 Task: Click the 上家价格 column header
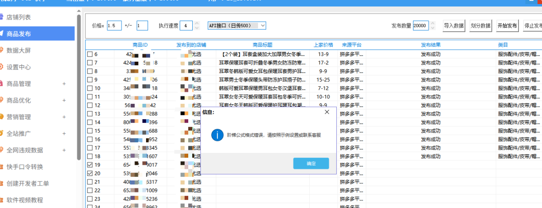click(323, 45)
